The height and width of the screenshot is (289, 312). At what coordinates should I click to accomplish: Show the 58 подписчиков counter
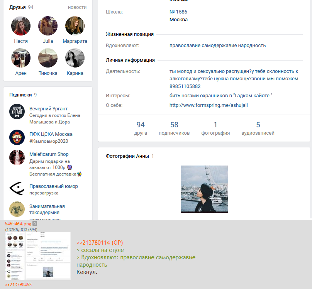click(174, 128)
